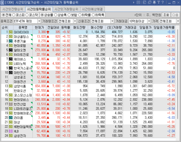Click the red up arrow in 대아티아이 row

[48, 32]
